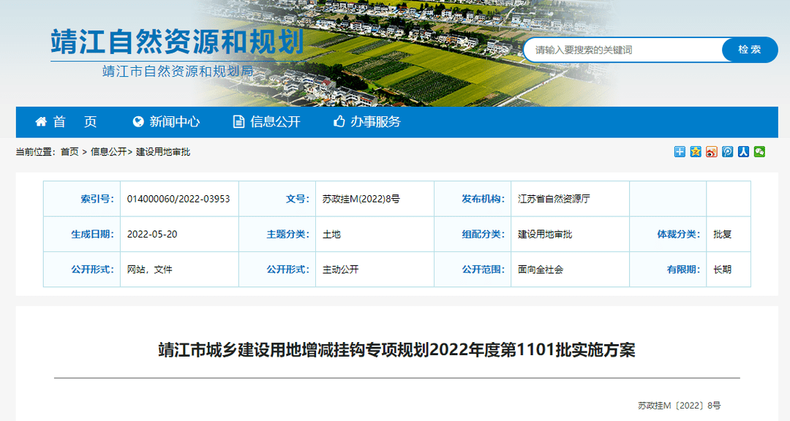Share page to WeChat

(x=760, y=151)
